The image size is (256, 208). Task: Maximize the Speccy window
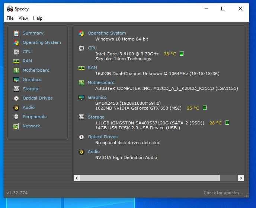pos(223,9)
